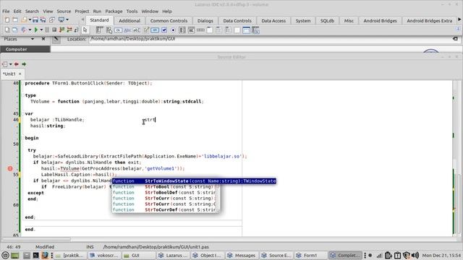The height and width of the screenshot is (260, 463).
Task: Pick the TScrollBar component icon
Action: click(200, 30)
